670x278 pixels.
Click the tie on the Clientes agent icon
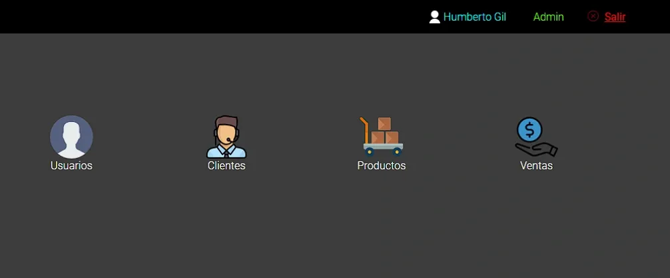(x=226, y=154)
